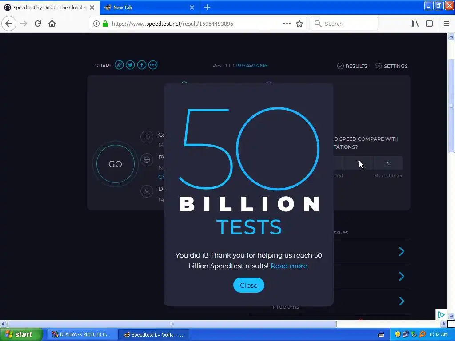Image resolution: width=455 pixels, height=341 pixels.
Task: Expand the first chevron row
Action: (x=402, y=251)
